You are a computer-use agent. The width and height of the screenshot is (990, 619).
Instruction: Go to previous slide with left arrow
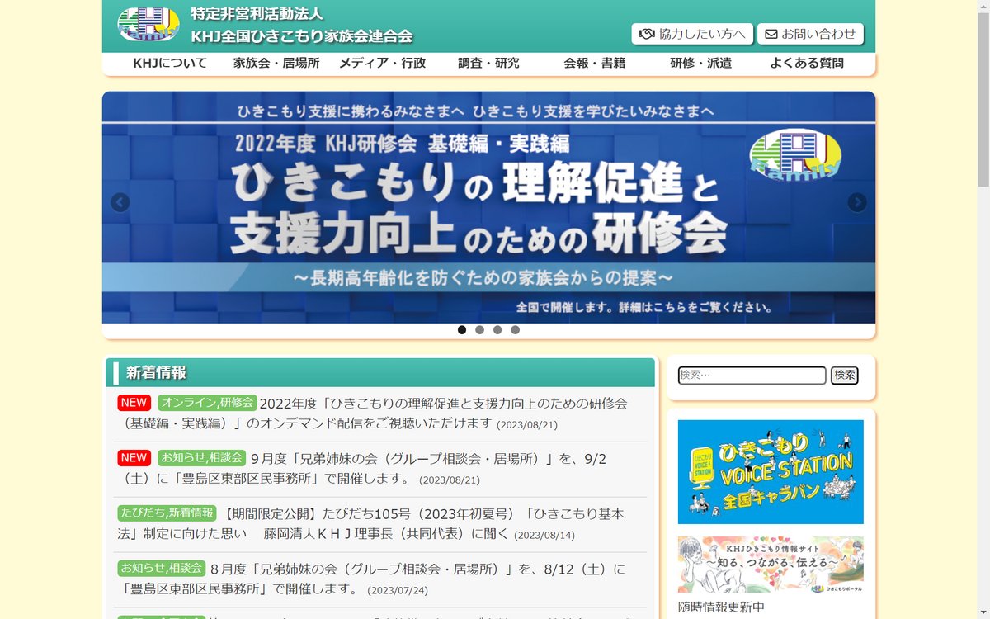(x=120, y=202)
